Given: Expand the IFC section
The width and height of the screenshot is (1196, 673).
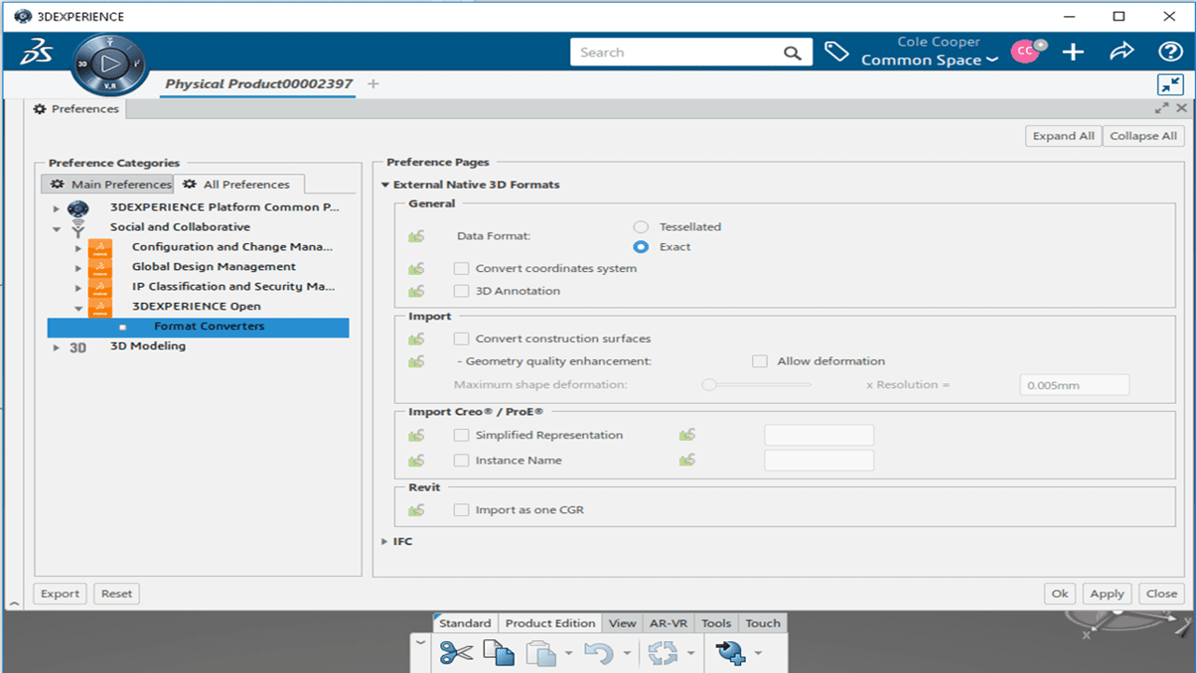Looking at the screenshot, I should pos(385,542).
